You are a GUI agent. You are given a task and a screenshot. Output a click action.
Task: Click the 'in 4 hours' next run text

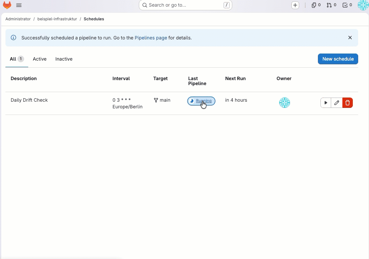pyautogui.click(x=236, y=100)
